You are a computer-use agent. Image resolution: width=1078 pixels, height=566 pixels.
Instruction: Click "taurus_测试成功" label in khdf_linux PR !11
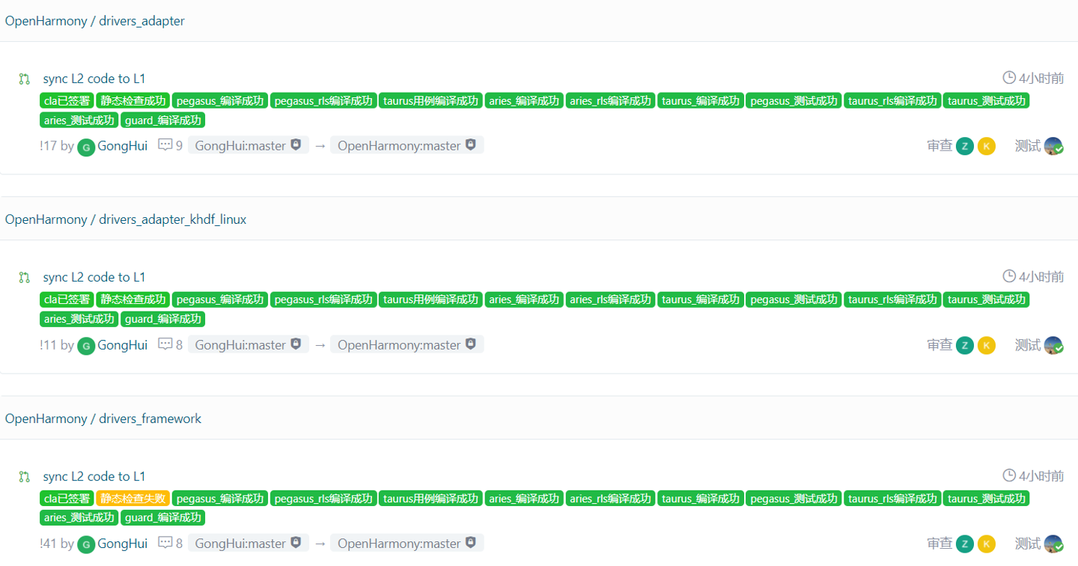click(987, 299)
